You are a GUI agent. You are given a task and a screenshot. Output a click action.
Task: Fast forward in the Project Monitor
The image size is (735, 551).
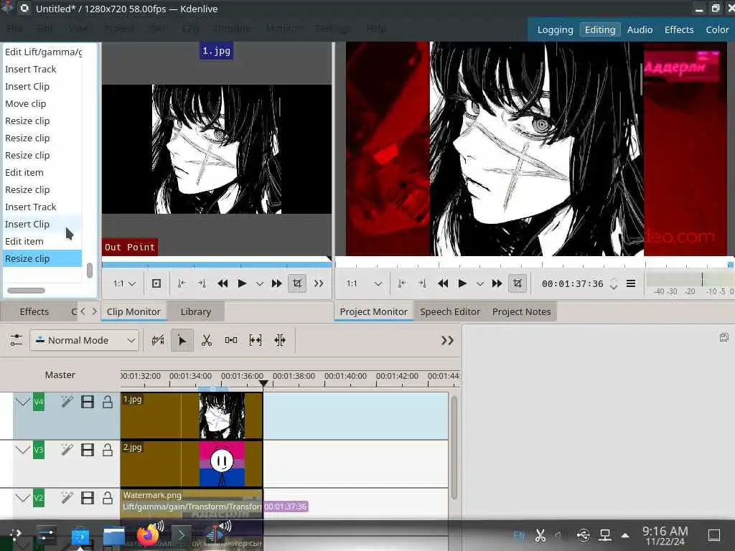click(497, 283)
